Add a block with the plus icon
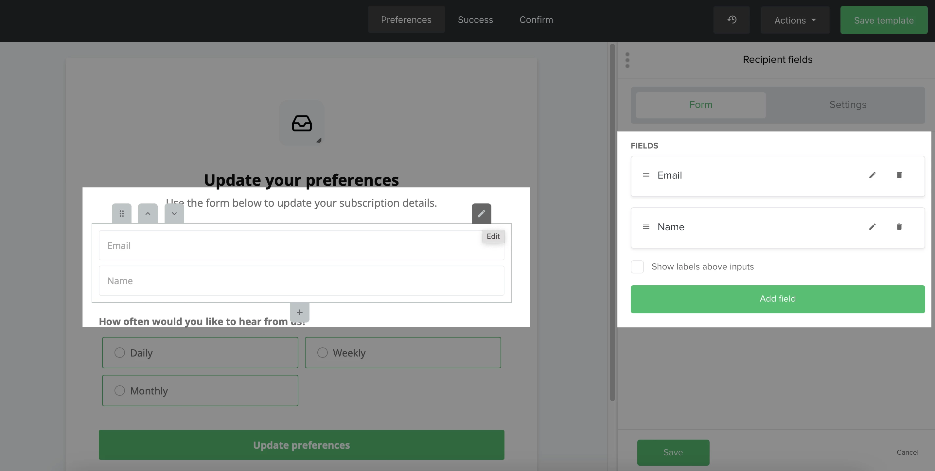The width and height of the screenshot is (935, 471). [x=299, y=312]
